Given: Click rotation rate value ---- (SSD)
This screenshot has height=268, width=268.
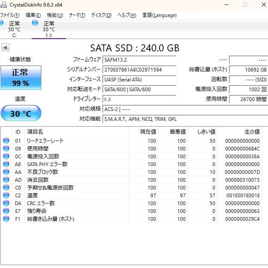Looking at the screenshot, I should [249, 80].
